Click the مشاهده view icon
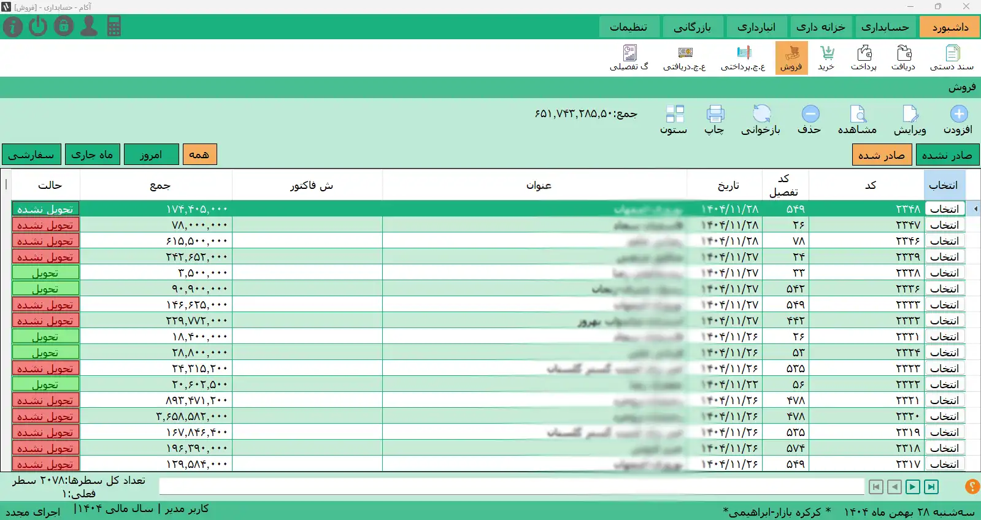This screenshot has width=981, height=520. 857,120
